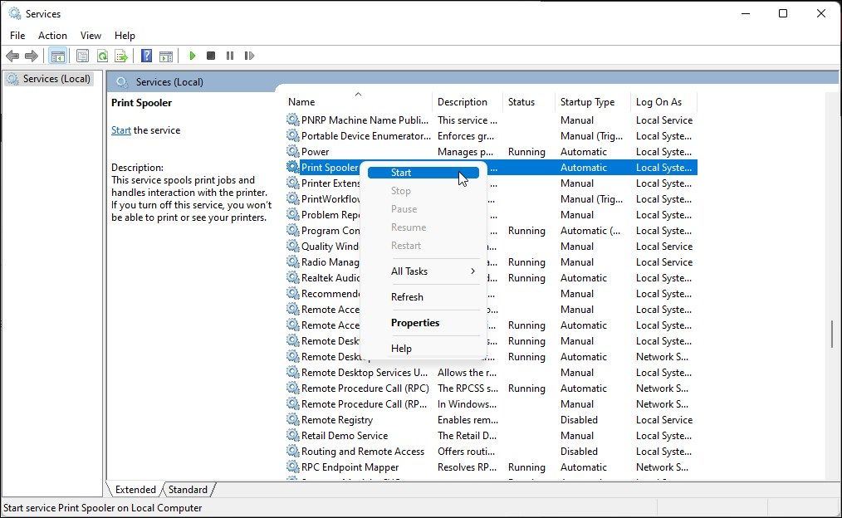Open the Properties toolbar icon
Image resolution: width=842 pixels, height=518 pixels.
coord(82,56)
